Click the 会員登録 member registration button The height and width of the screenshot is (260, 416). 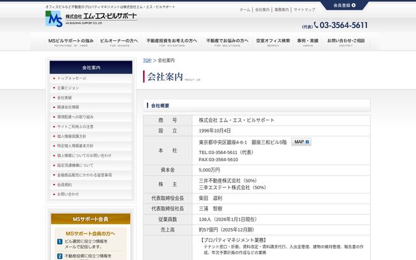point(344,5)
